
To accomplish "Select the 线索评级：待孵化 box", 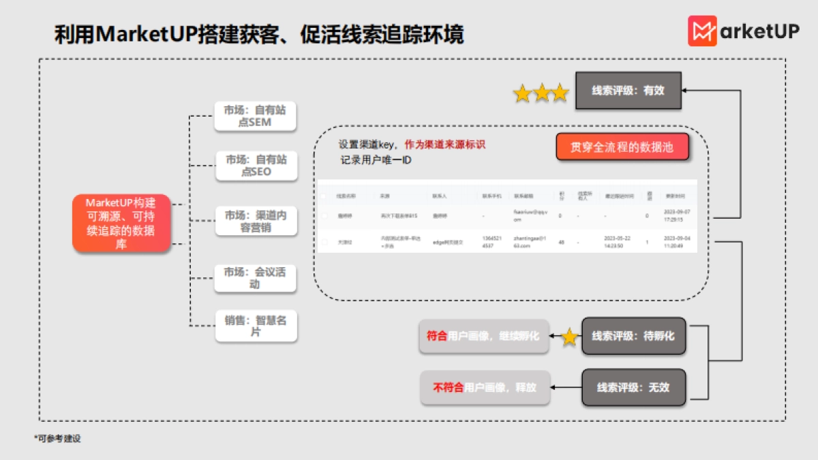I will coord(633,336).
